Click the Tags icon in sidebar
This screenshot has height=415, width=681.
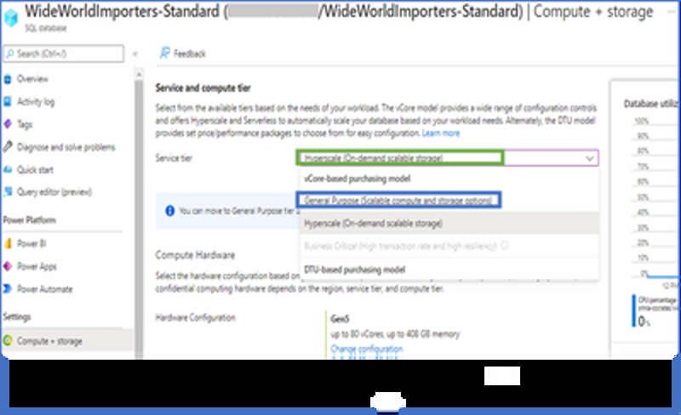(8, 124)
